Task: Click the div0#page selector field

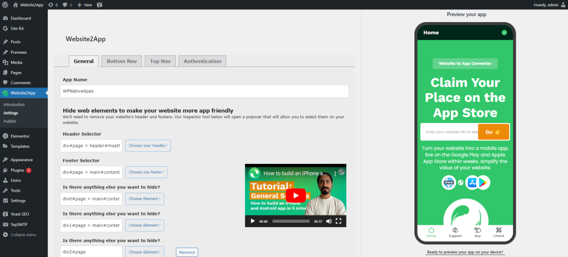Action: [x=92, y=199]
